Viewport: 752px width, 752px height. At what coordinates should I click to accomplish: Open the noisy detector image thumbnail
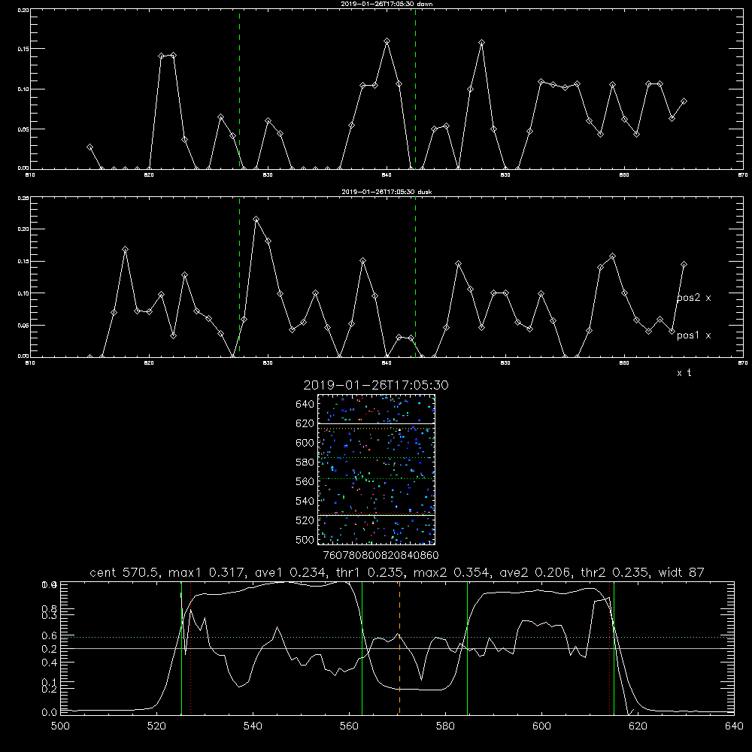(376, 469)
